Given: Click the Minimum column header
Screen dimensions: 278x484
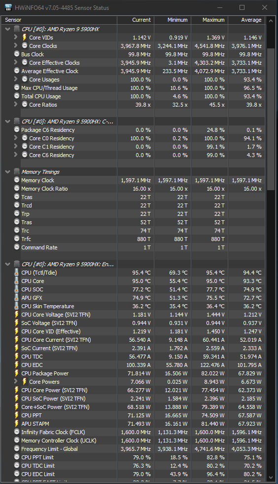Looking at the screenshot, I should coord(173,20).
